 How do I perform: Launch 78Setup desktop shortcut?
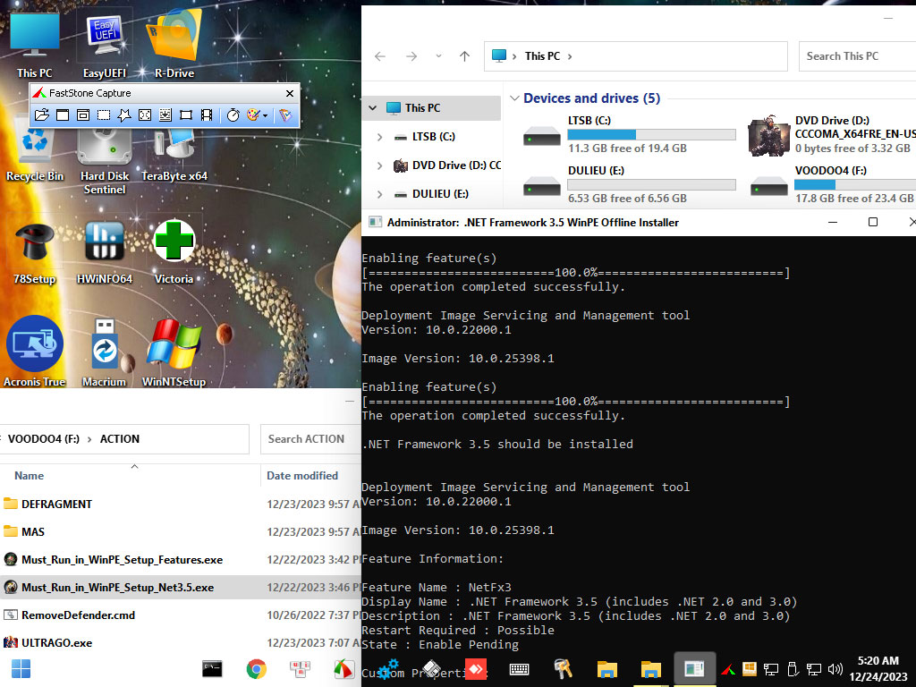pos(35,253)
